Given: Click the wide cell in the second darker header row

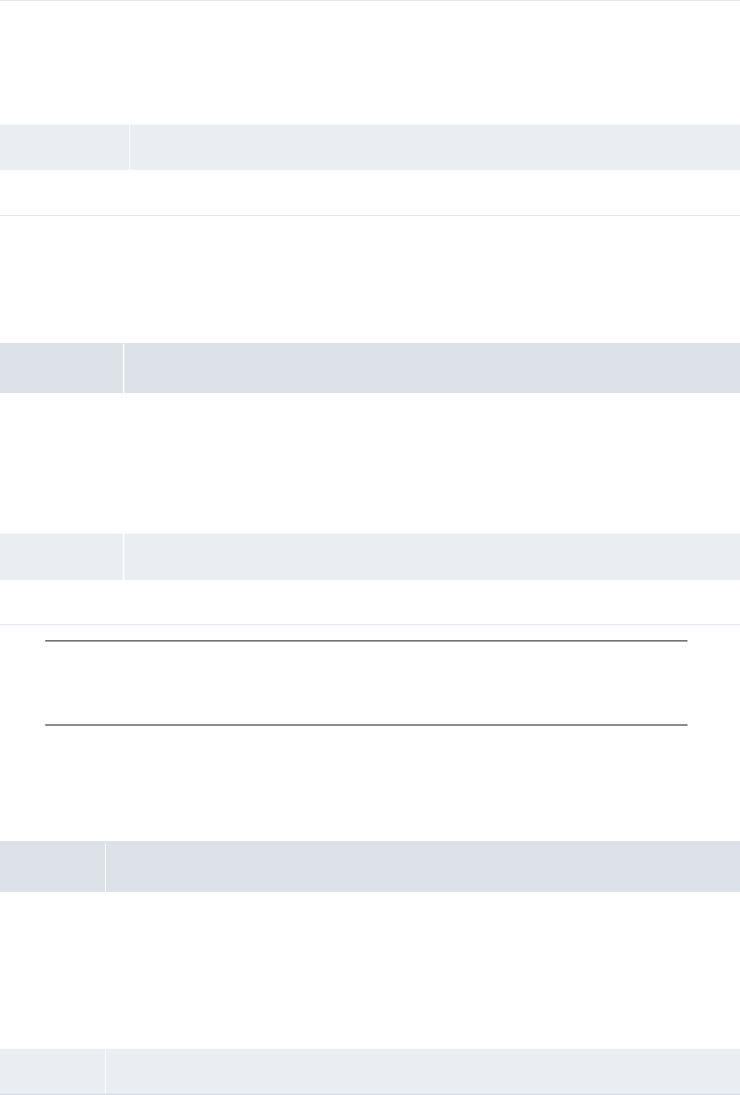Looking at the screenshot, I should [423, 867].
